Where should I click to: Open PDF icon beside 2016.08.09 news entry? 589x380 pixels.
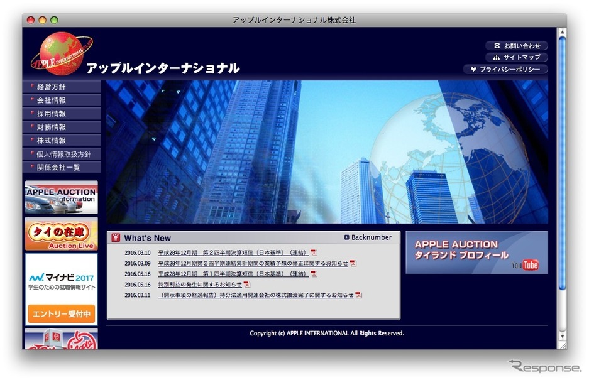point(353,263)
